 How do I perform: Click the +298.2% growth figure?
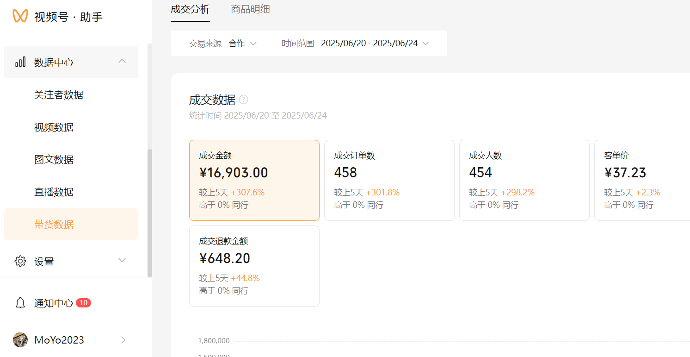[518, 192]
